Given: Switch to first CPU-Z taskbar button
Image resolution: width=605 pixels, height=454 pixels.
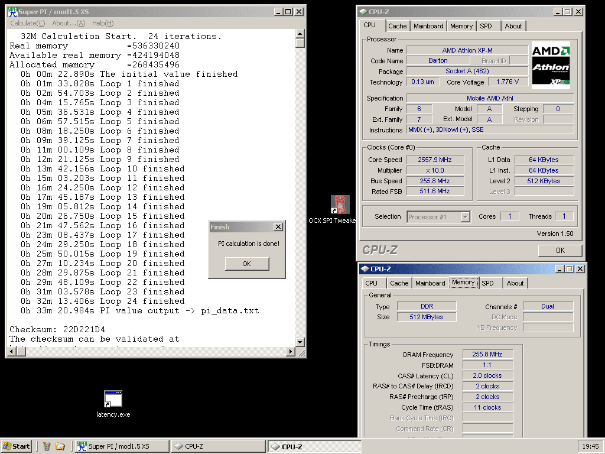Looking at the screenshot, I should click(219, 446).
